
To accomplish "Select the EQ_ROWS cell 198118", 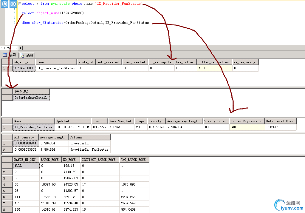I will click(71, 166).
